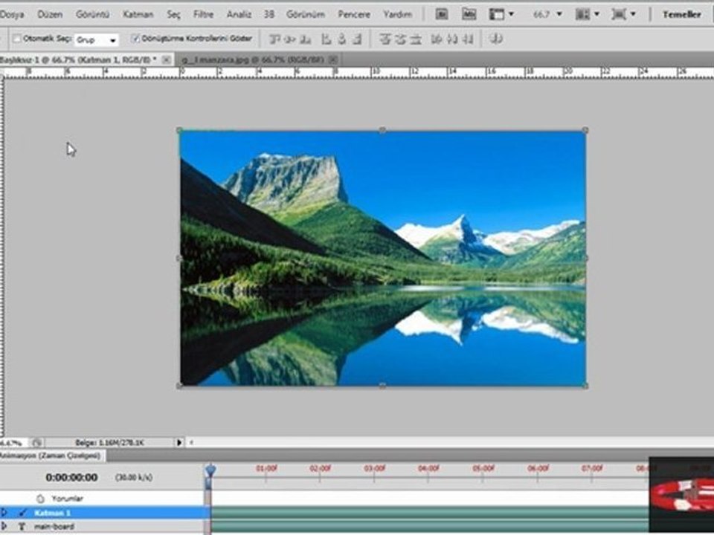Open the Katman menu
The image size is (714, 535).
tap(138, 15)
